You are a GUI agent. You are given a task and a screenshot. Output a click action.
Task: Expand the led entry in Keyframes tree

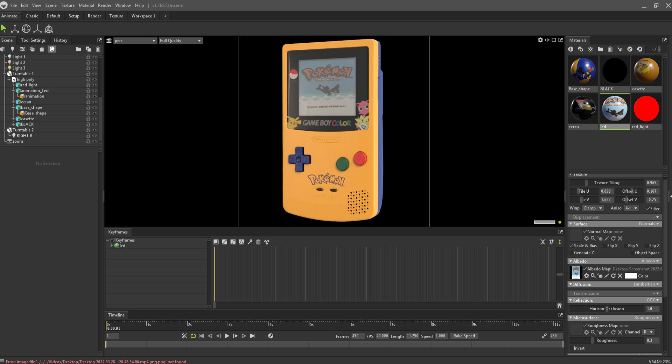[112, 246]
